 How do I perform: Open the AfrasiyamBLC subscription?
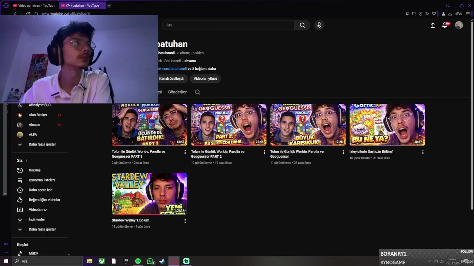pyautogui.click(x=39, y=105)
